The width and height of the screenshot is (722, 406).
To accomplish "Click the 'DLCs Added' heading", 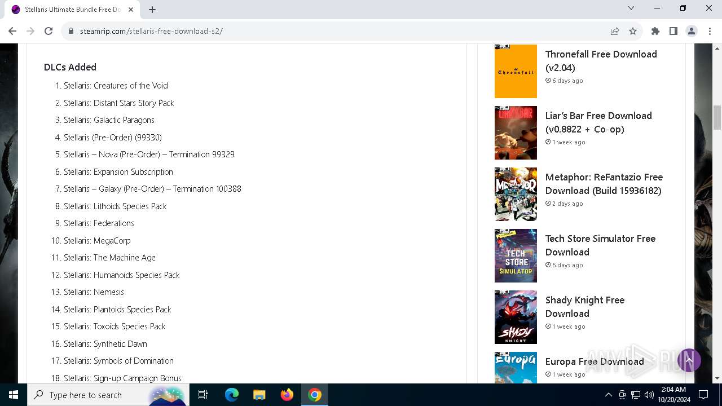I will click(70, 67).
